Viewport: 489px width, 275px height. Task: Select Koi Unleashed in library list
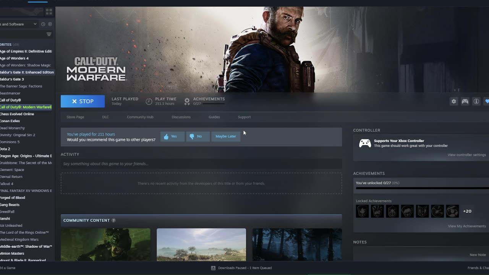[x=11, y=226]
